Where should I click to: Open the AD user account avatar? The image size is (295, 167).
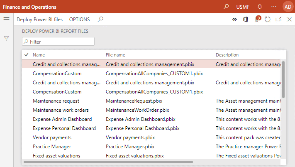[x=288, y=7]
